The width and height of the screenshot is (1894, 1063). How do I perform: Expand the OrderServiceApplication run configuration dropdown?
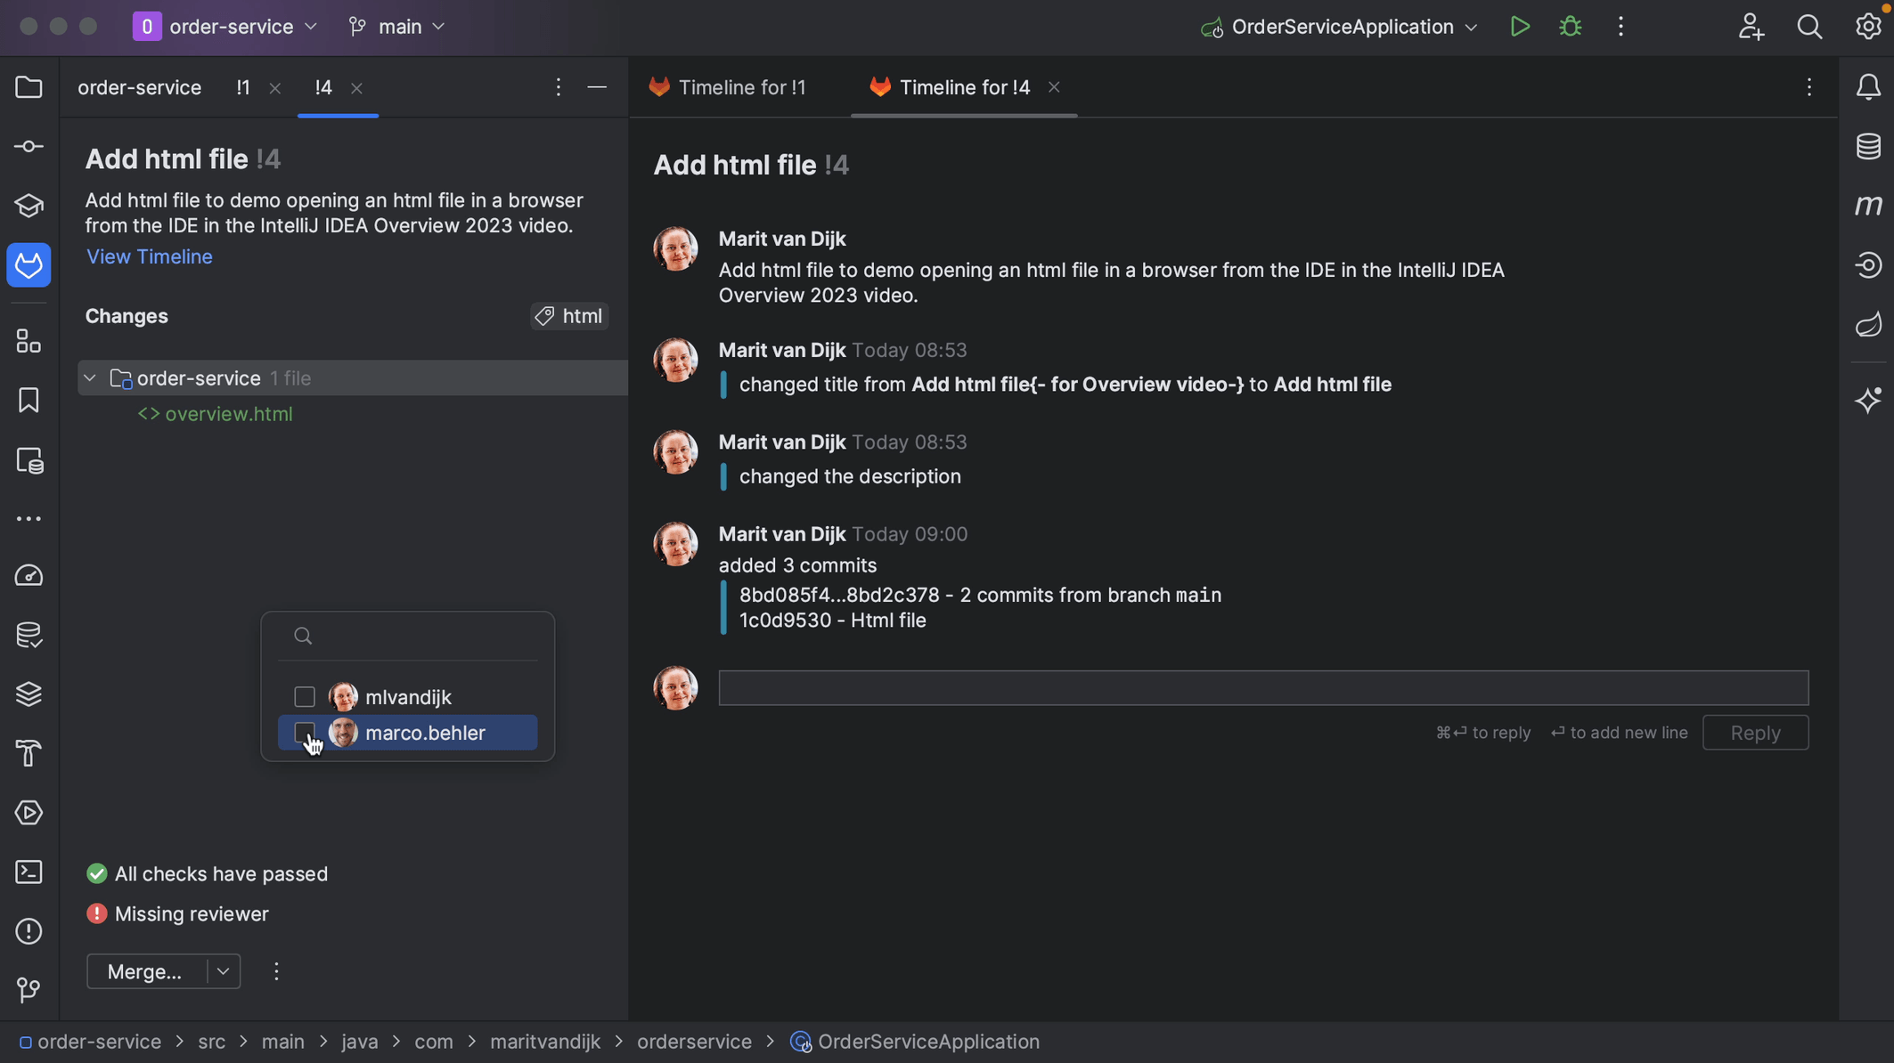point(1472,28)
